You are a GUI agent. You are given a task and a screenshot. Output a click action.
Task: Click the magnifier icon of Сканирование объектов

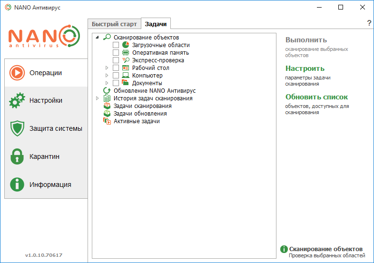(107, 37)
